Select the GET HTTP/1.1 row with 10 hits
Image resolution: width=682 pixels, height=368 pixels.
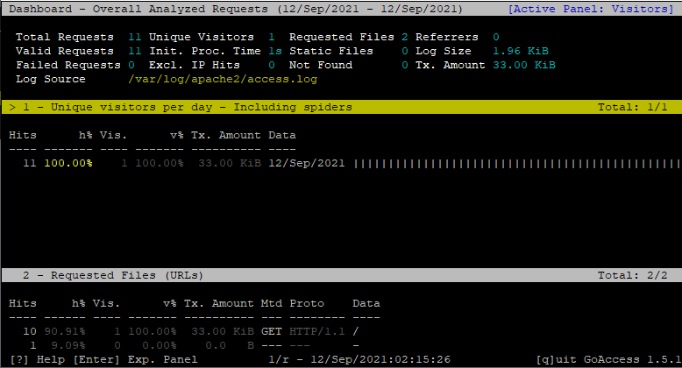click(175, 332)
